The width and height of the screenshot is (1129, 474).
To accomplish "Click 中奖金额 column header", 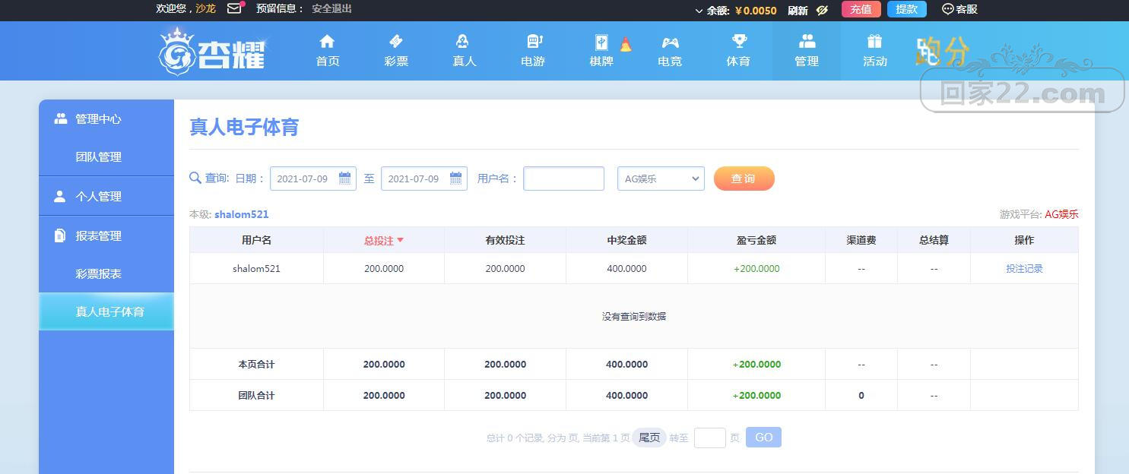I will tap(626, 240).
